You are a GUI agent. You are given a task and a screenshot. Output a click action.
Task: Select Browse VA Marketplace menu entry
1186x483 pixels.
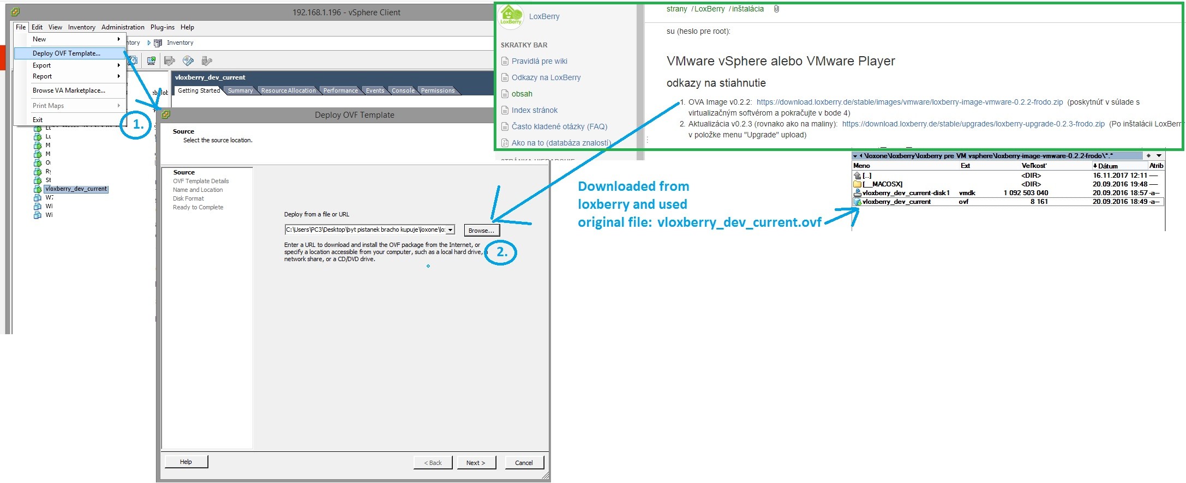[69, 90]
